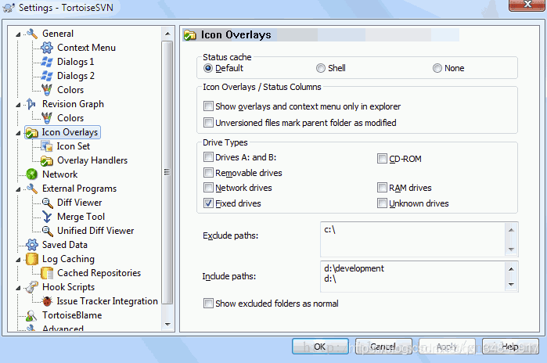Click the Network globe icon
This screenshot has height=363, width=547.
[x=32, y=174]
